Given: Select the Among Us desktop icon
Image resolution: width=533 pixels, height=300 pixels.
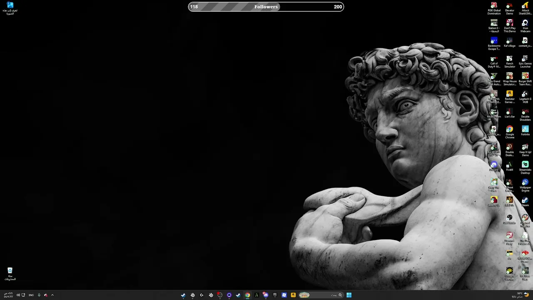Looking at the screenshot, I should coord(494,202).
